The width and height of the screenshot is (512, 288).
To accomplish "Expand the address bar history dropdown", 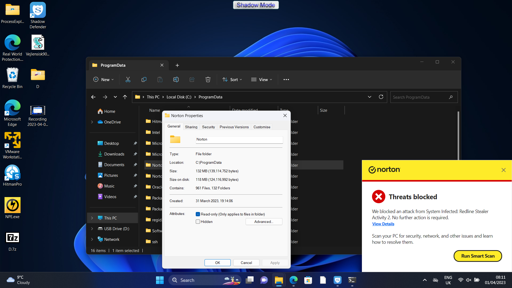I will 370,97.
